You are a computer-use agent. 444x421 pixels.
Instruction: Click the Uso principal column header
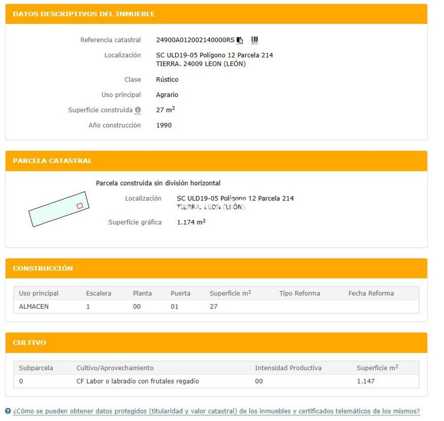pyautogui.click(x=39, y=293)
